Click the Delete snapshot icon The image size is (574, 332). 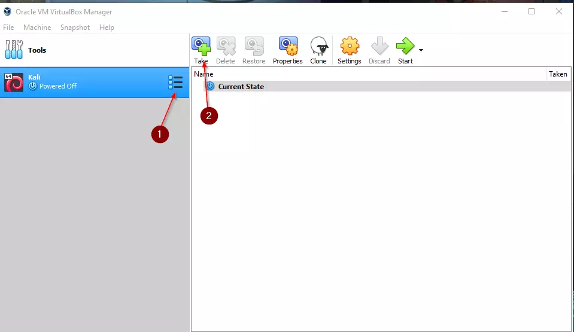[226, 46]
